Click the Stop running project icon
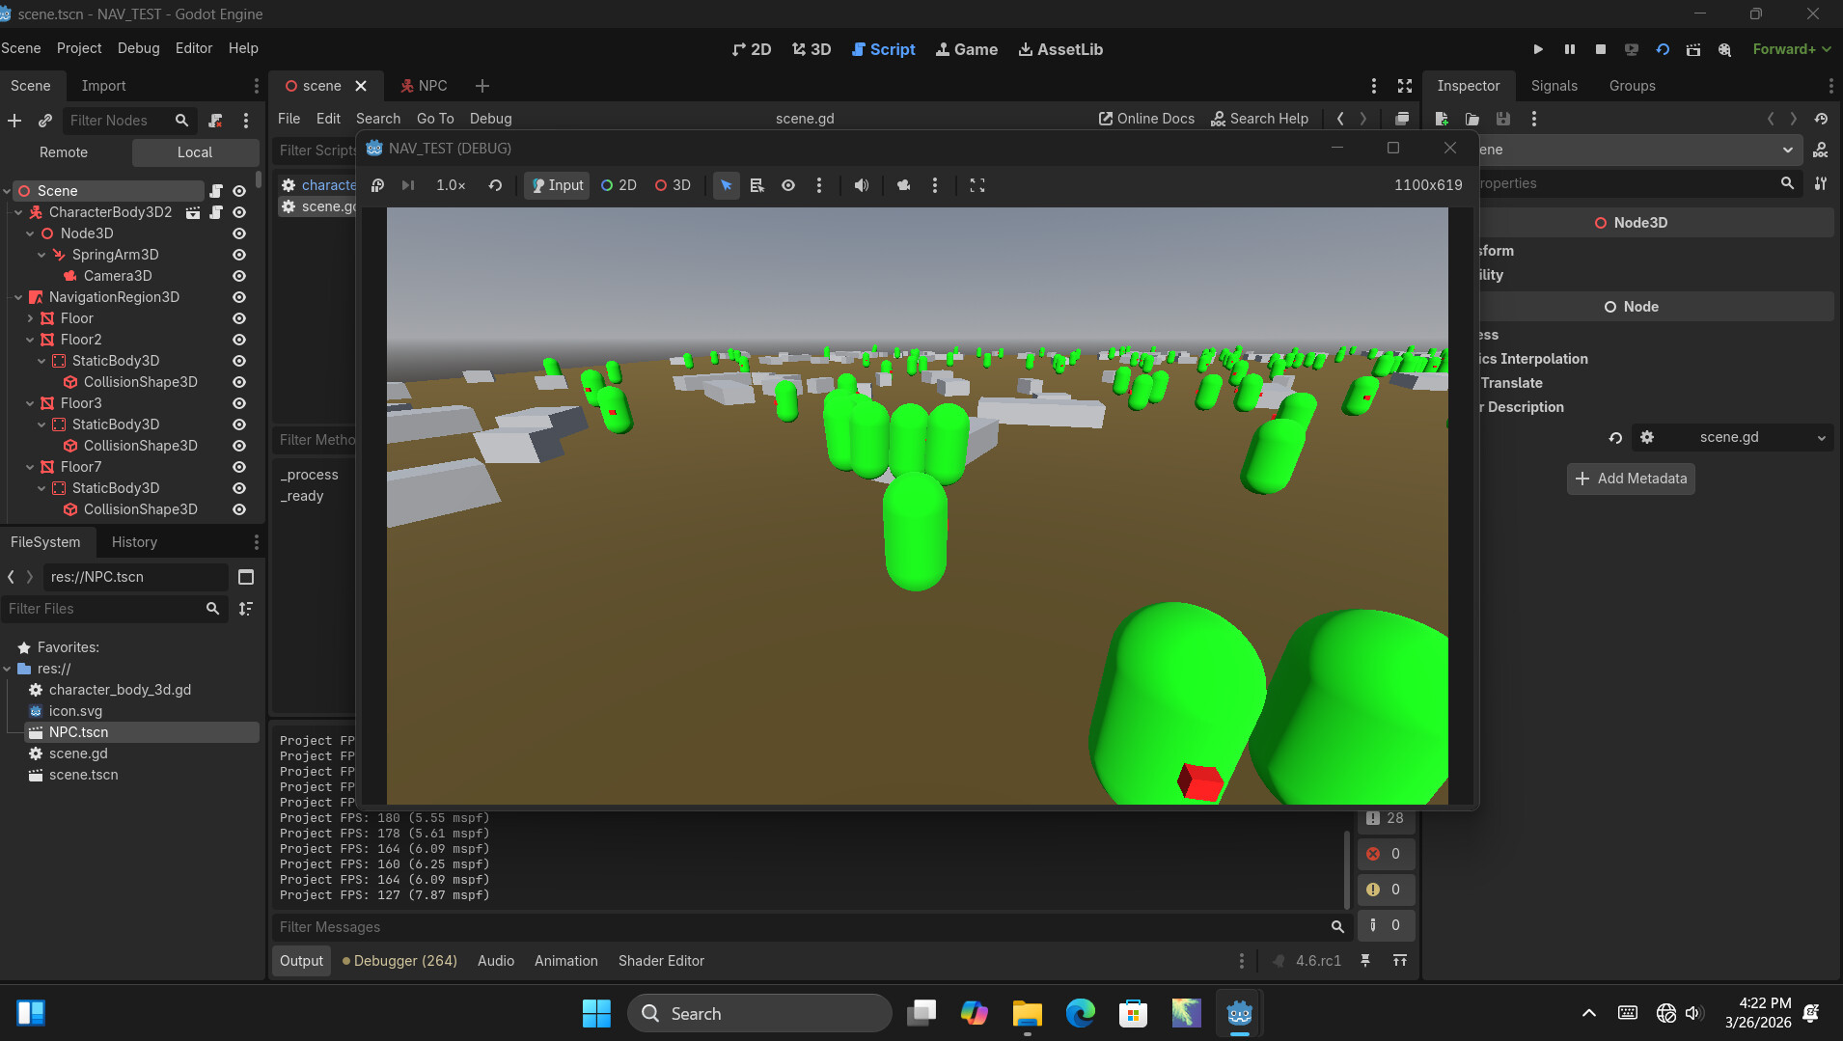Viewport: 1843px width, 1041px height. [1601, 49]
